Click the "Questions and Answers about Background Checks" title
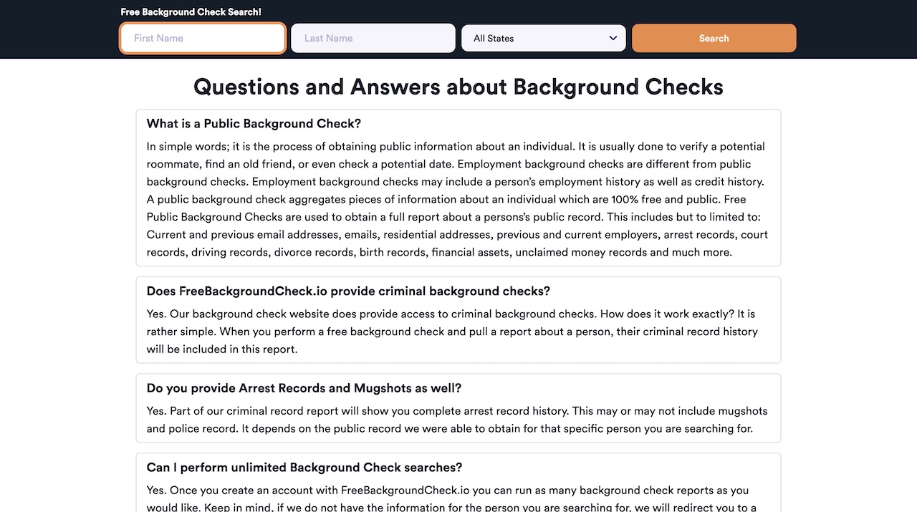The width and height of the screenshot is (917, 512). (x=458, y=87)
